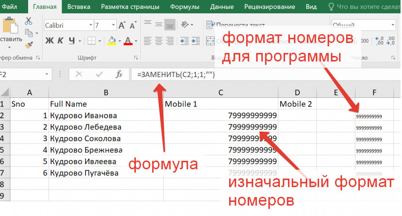Click the Copy icon in clipboard group
402x216 pixels.
(x=29, y=33)
